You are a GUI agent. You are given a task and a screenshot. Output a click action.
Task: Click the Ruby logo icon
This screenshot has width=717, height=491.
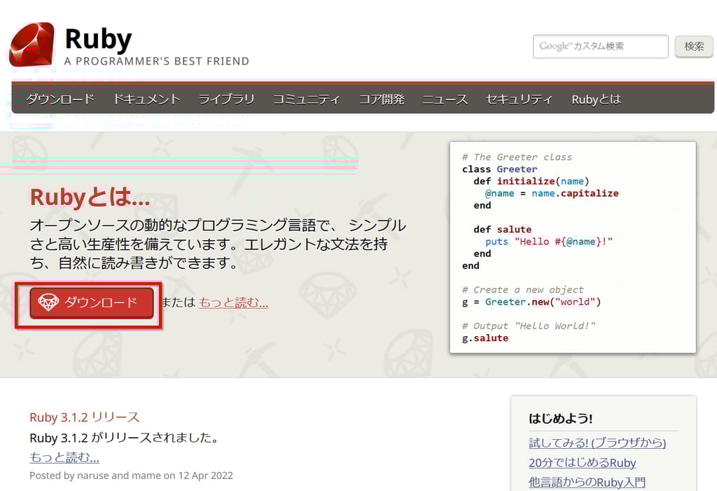click(31, 43)
